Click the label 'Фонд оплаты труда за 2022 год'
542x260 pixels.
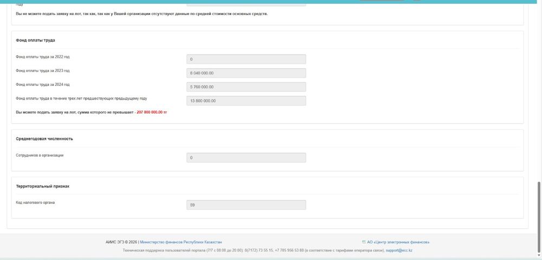[42, 57]
